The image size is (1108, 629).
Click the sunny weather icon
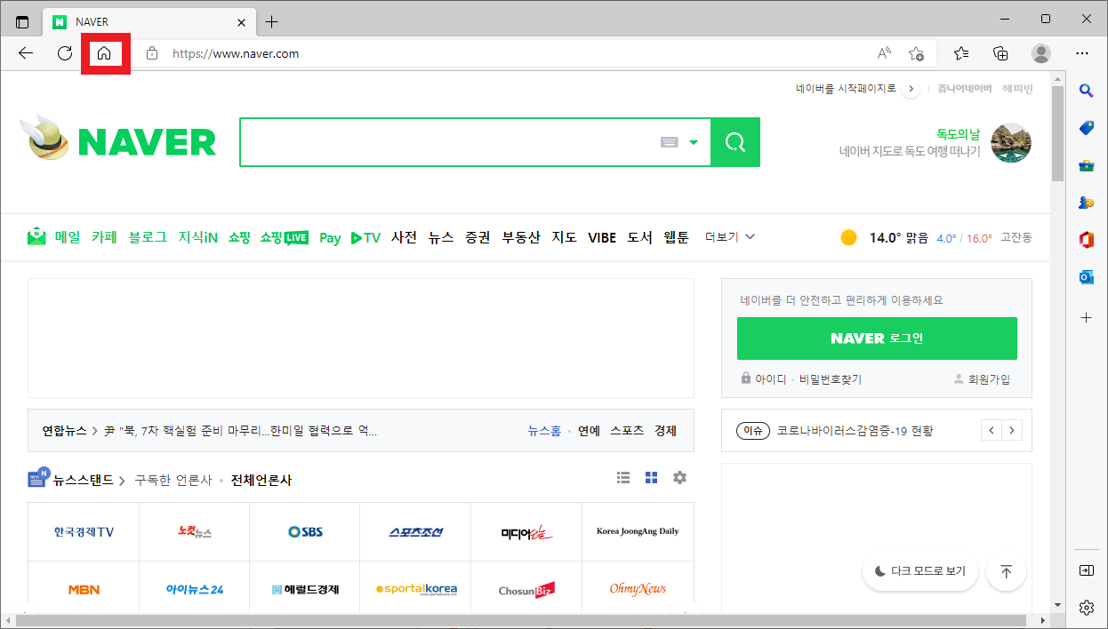tap(848, 237)
